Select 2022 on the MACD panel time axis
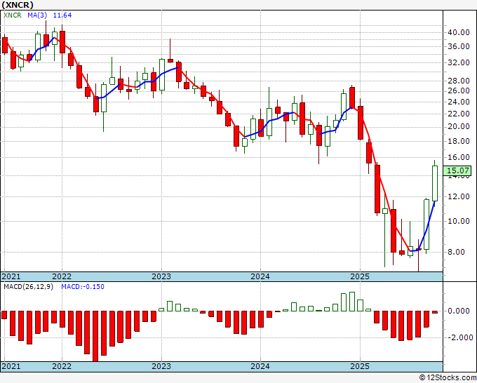This screenshot has width=477, height=383. click(62, 366)
